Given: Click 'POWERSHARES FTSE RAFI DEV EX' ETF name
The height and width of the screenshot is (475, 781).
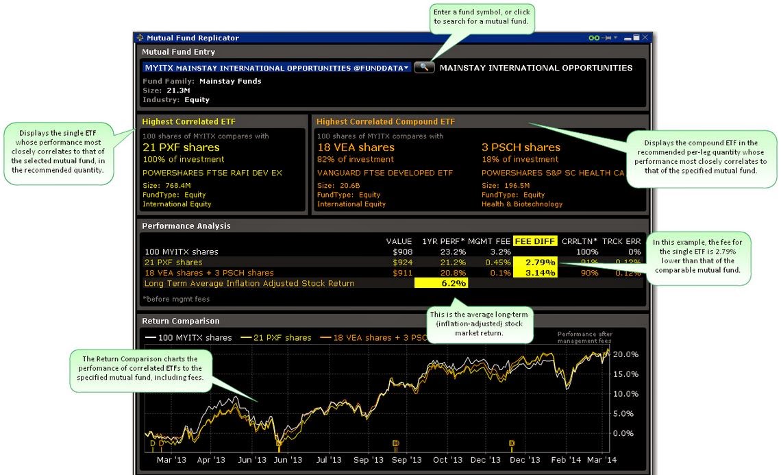Looking at the screenshot, I should pyautogui.click(x=212, y=173).
